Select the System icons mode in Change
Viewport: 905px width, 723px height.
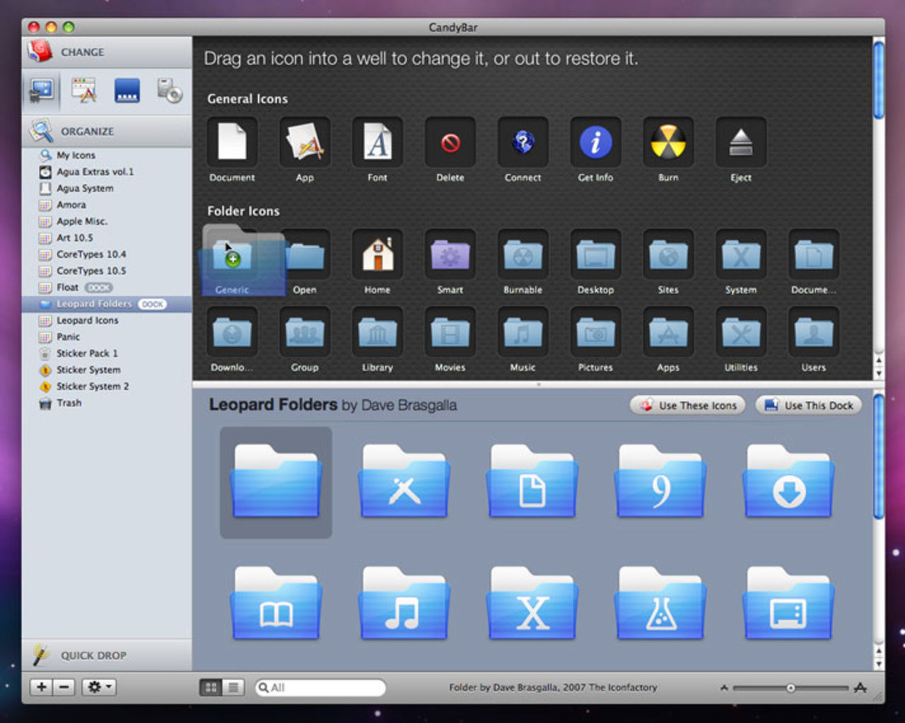tap(42, 91)
